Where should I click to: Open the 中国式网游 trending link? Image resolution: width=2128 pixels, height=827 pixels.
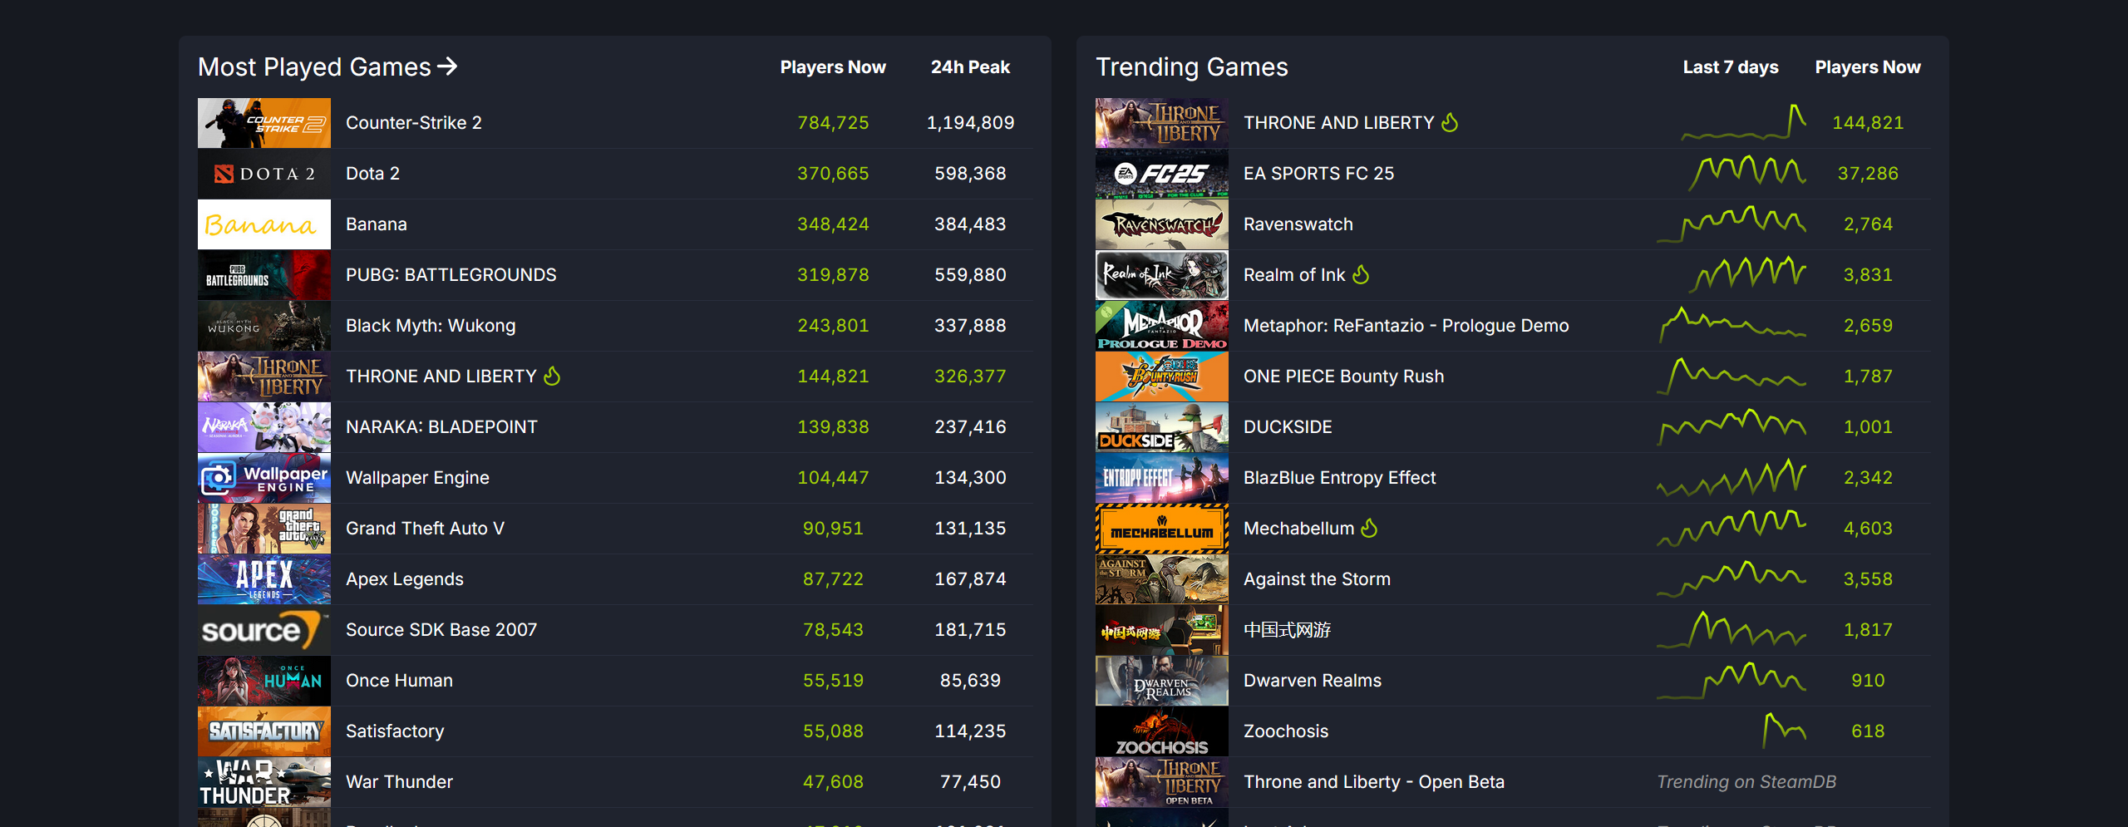[1287, 630]
